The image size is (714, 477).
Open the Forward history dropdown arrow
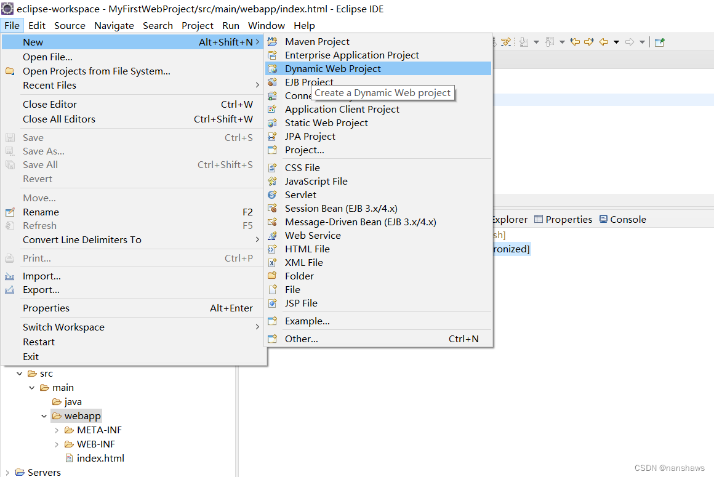point(643,42)
